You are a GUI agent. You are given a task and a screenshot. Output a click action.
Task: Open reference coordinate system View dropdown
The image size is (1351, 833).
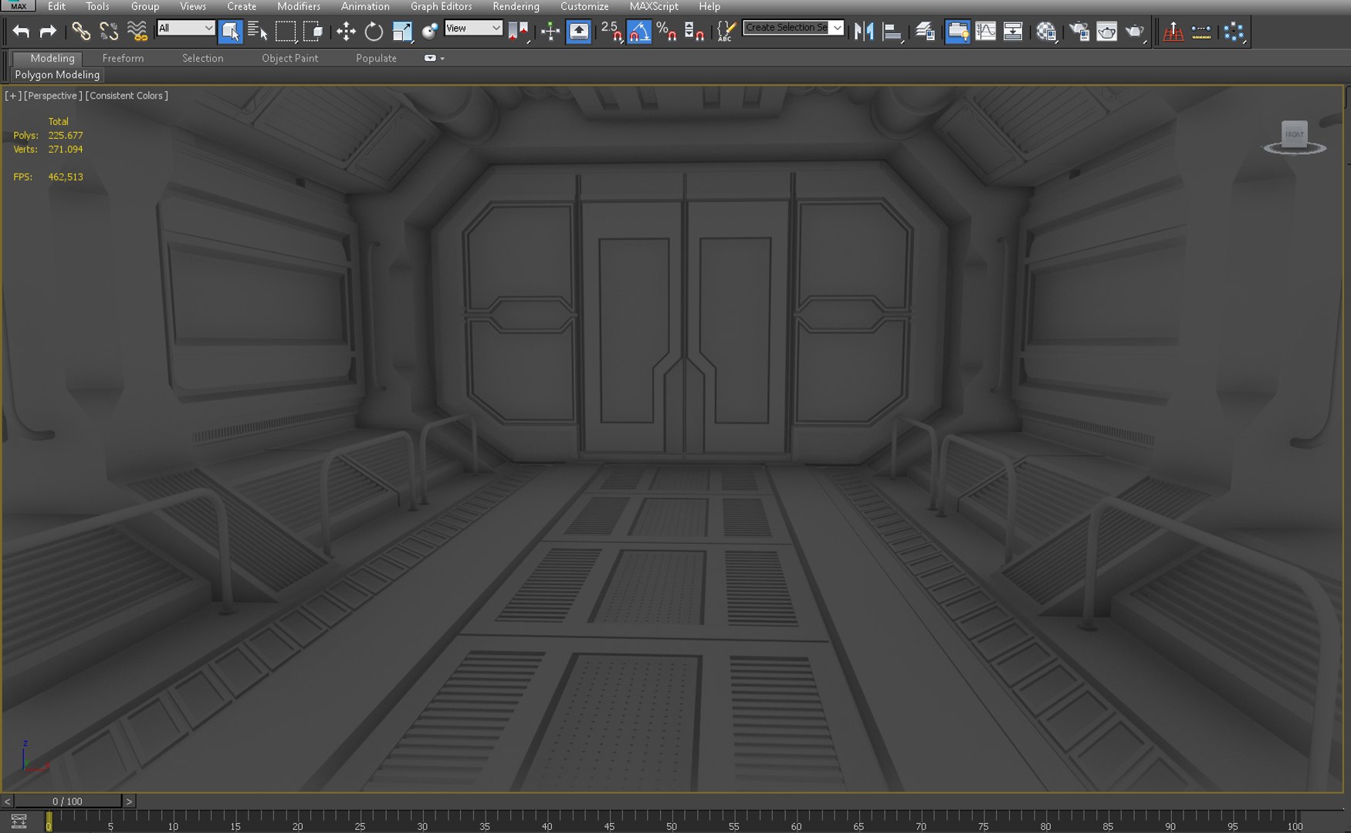point(473,29)
